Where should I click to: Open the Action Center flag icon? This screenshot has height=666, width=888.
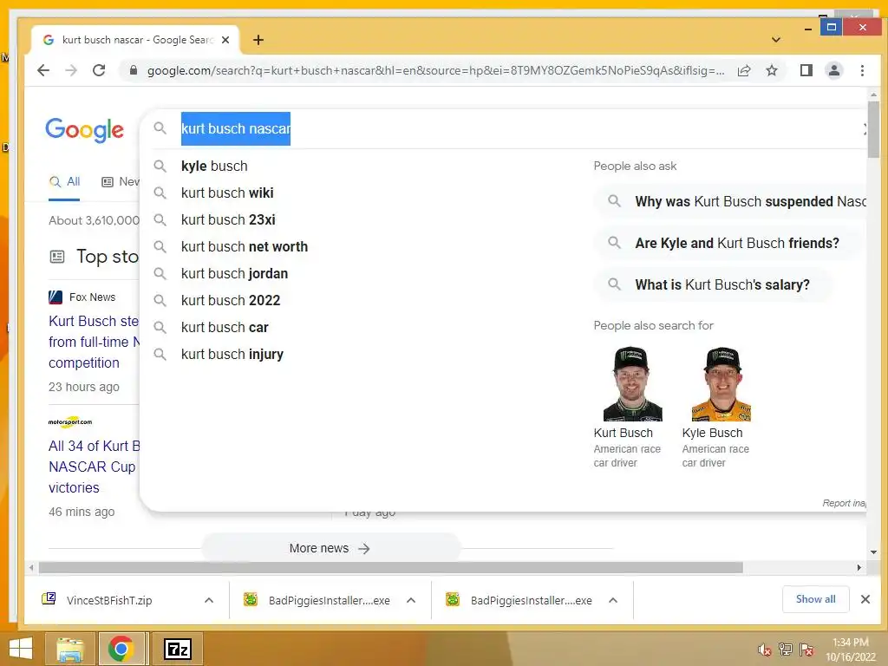(806, 649)
